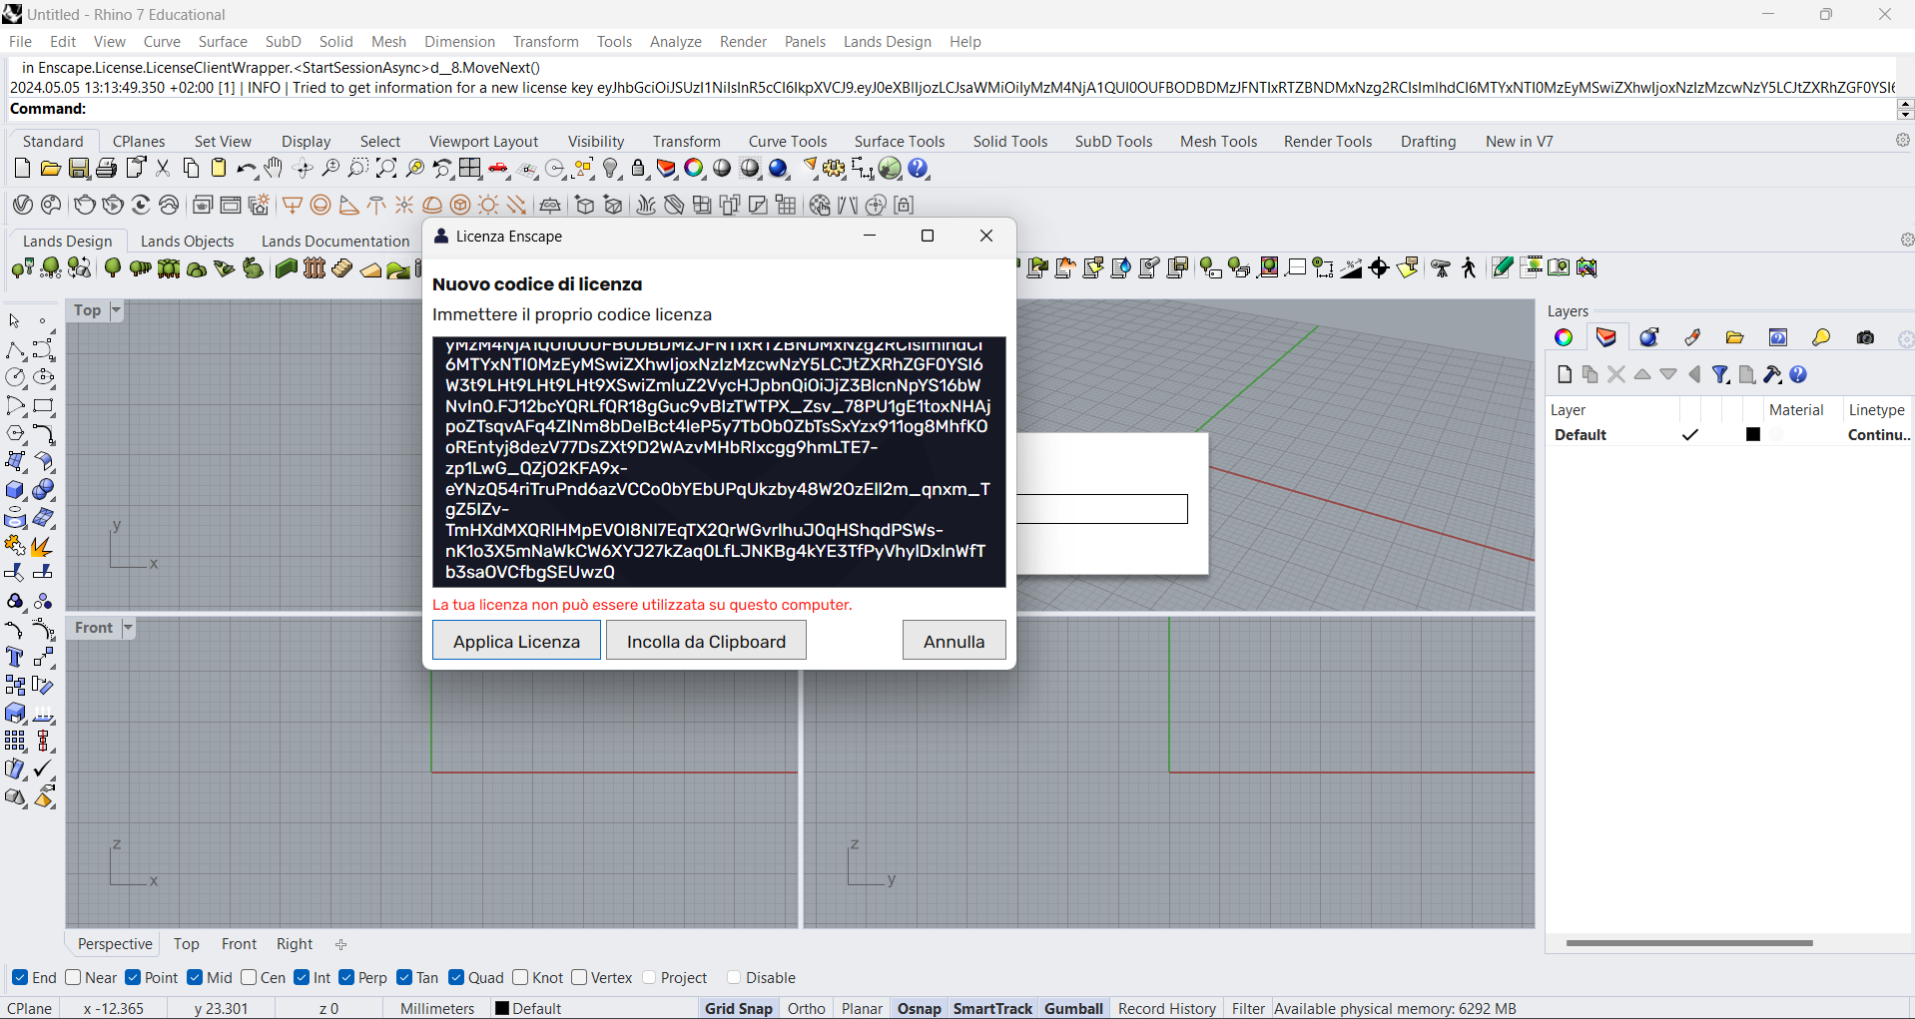This screenshot has height=1019, width=1915.
Task: Click the Layers Tools hammer icon
Action: 1772,374
